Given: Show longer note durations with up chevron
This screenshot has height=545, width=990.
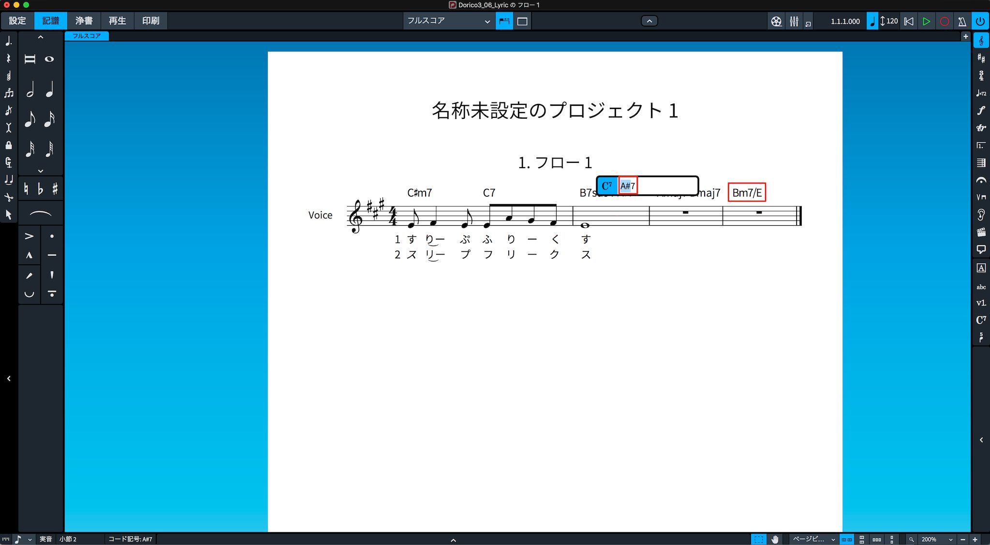Looking at the screenshot, I should tap(41, 37).
